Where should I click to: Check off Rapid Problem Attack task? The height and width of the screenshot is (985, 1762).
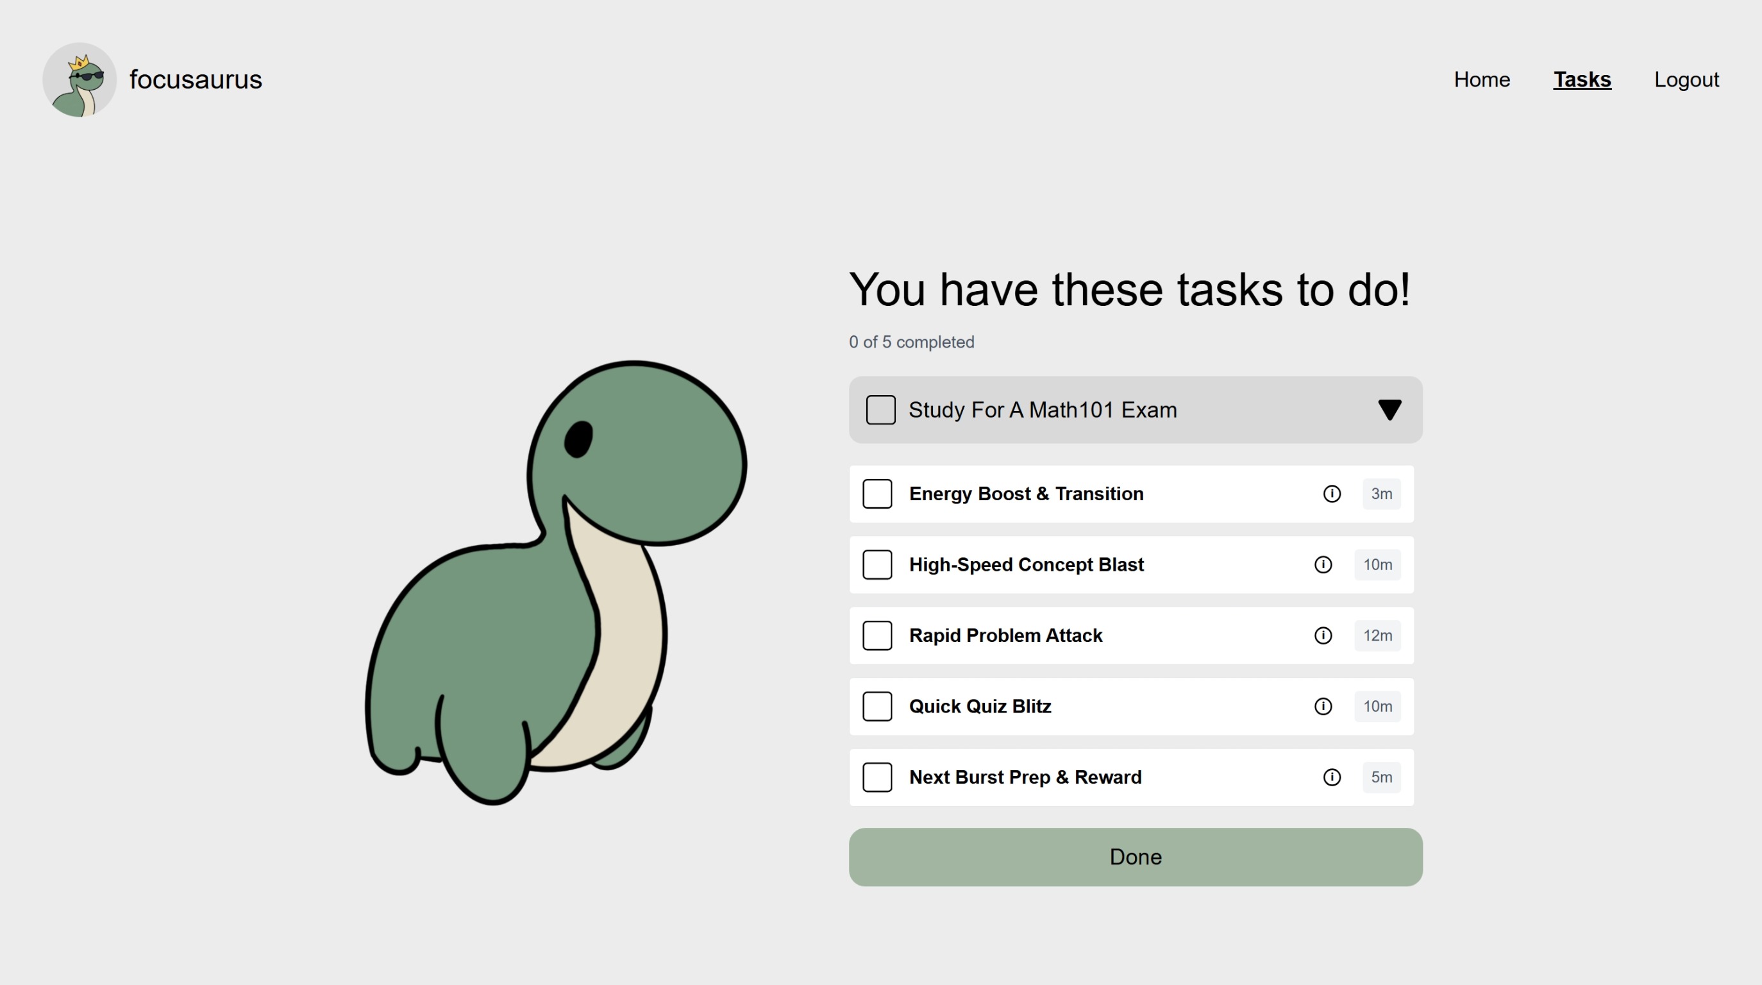click(x=877, y=636)
